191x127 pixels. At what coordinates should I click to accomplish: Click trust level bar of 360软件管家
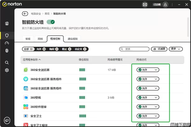pos(83,107)
